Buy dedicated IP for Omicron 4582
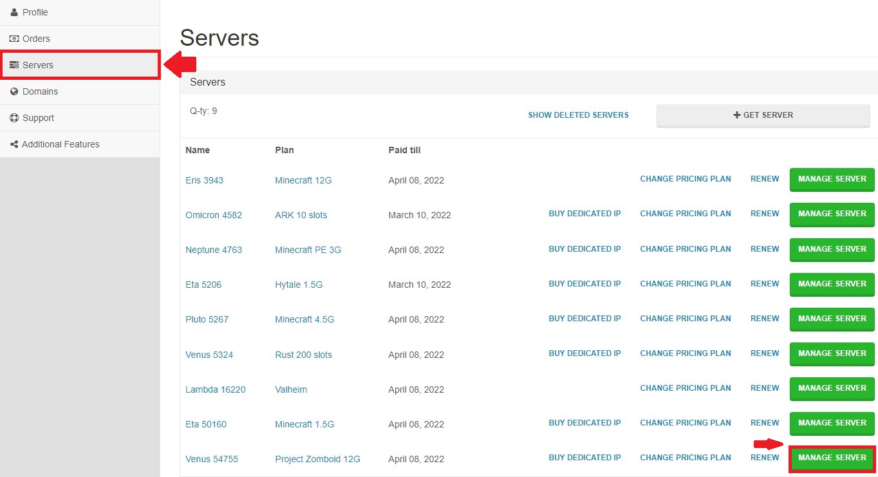This screenshot has height=477, width=878. point(584,213)
